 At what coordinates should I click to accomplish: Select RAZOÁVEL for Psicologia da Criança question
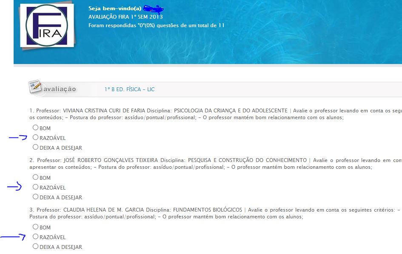click(35, 137)
